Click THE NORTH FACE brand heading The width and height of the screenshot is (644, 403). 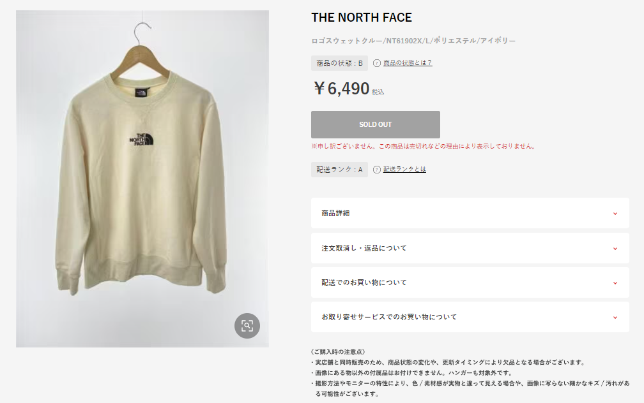362,18
